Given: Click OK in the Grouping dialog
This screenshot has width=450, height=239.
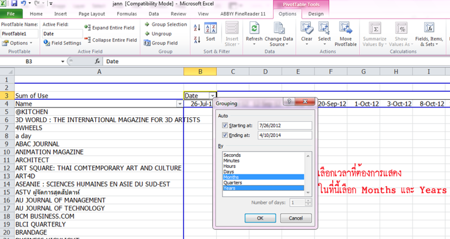Looking at the screenshot, I should click(x=260, y=218).
